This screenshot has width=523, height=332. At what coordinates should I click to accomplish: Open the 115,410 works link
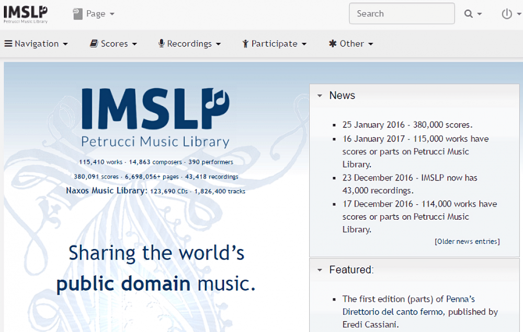pyautogui.click(x=101, y=162)
